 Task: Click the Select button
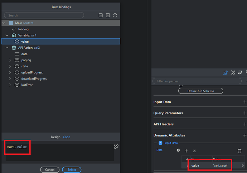[72, 169]
